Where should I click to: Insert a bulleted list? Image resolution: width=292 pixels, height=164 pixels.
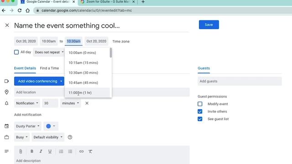pyautogui.click(x=70, y=151)
